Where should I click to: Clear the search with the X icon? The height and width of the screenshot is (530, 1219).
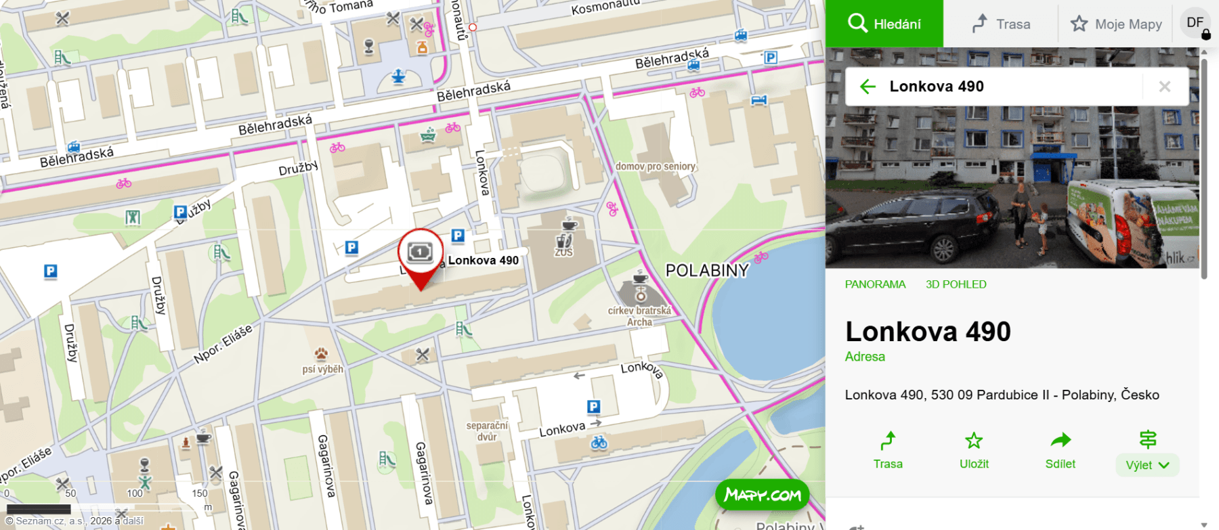pyautogui.click(x=1165, y=87)
